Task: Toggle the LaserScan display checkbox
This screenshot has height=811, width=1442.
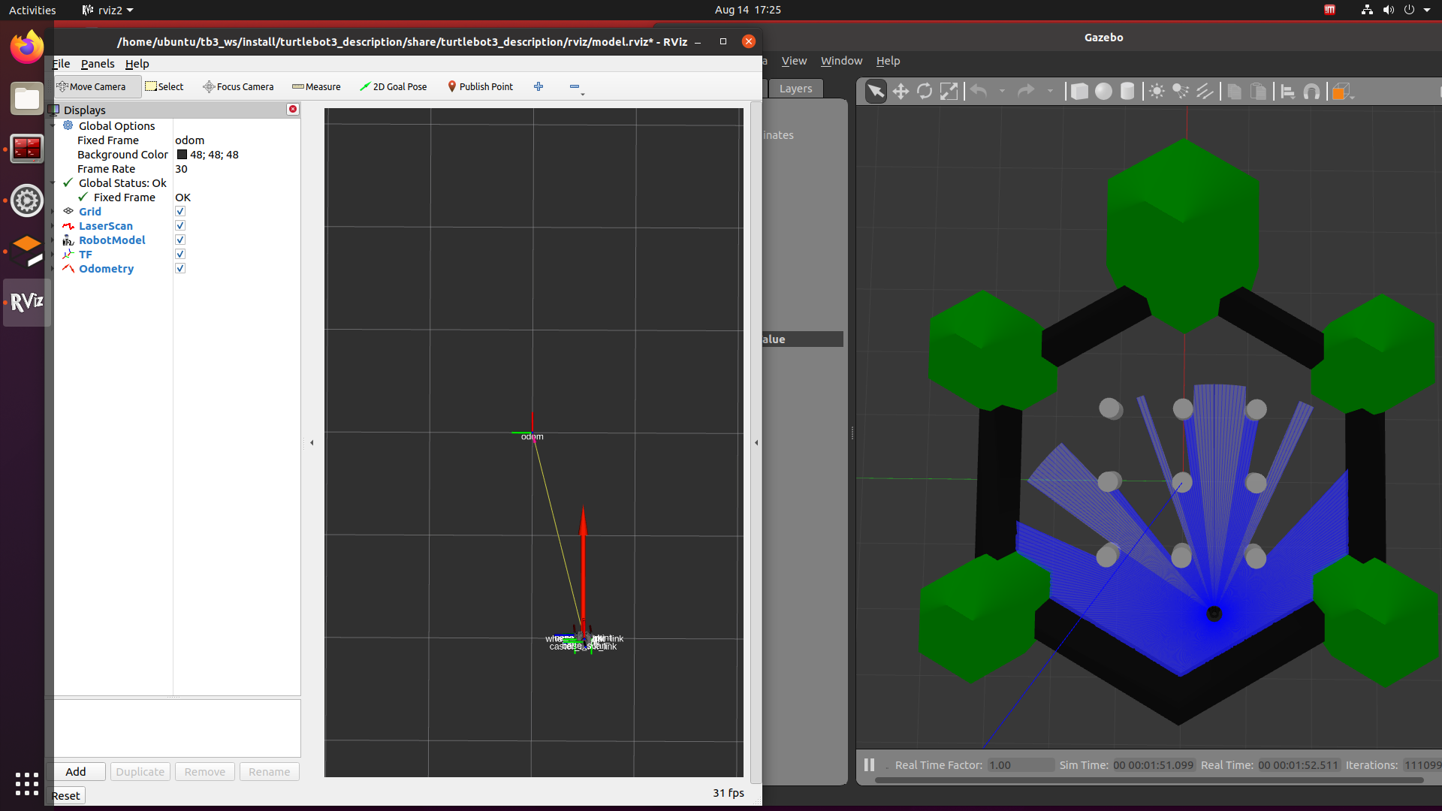Action: (x=180, y=226)
